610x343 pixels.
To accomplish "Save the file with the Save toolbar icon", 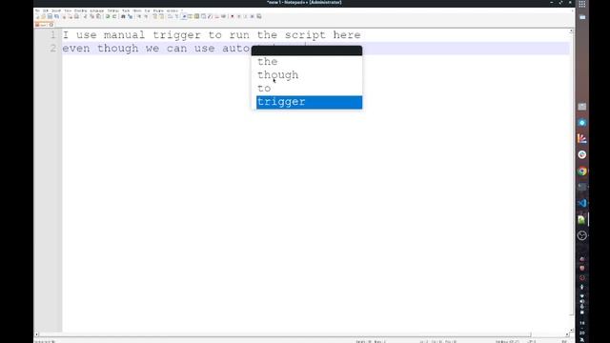I will point(50,16).
